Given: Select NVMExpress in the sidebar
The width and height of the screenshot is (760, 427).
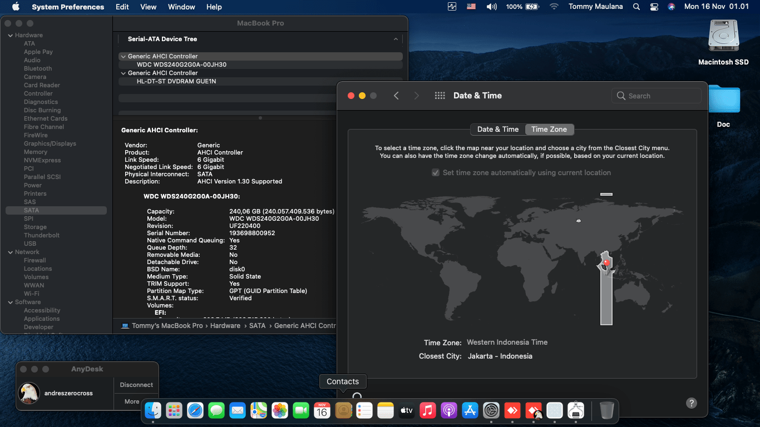Looking at the screenshot, I should 42,161.
